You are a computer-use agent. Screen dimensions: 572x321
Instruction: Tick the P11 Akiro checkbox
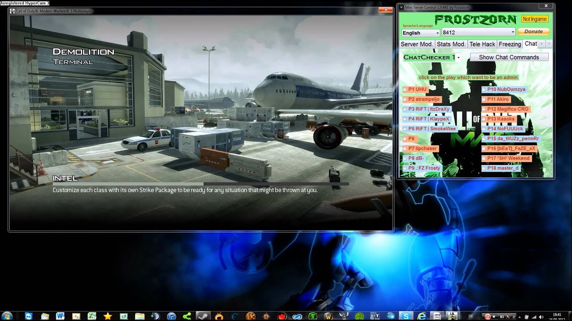click(x=484, y=99)
